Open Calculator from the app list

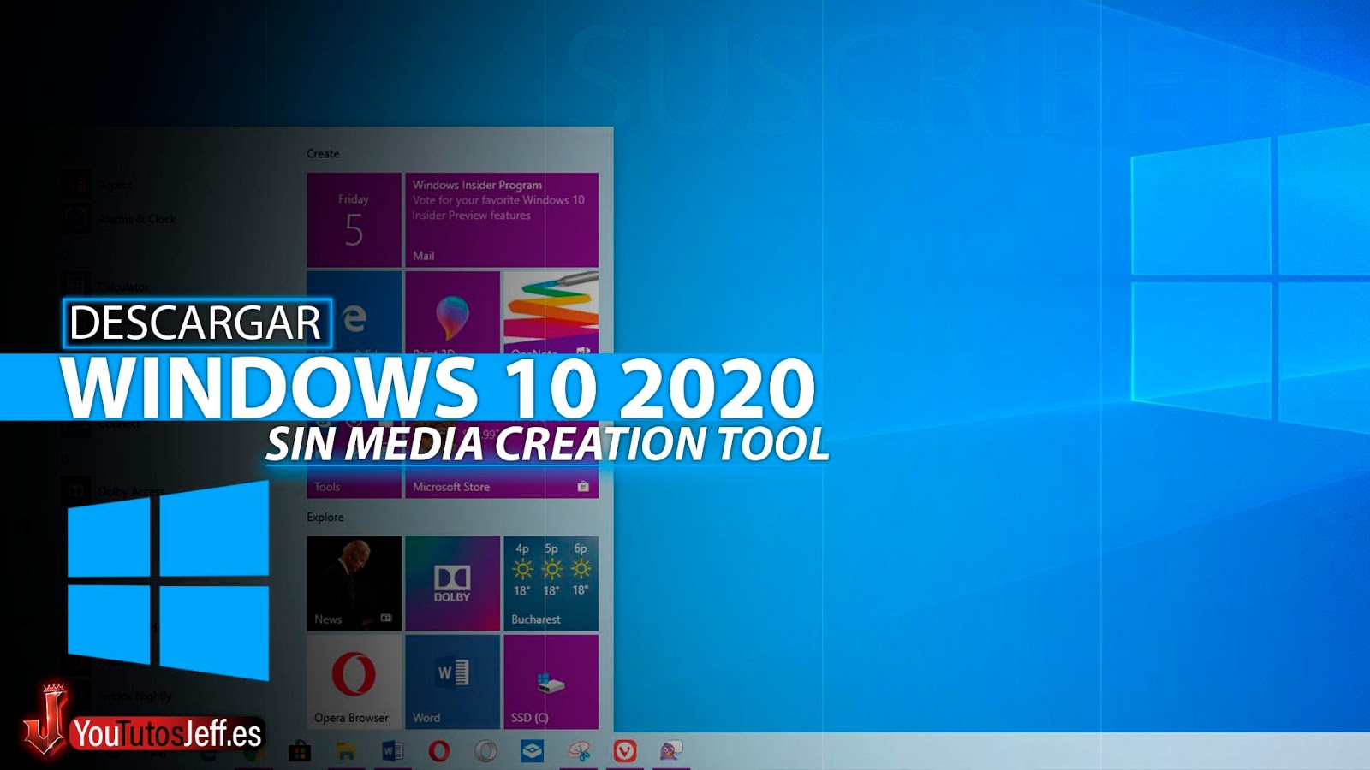point(107,287)
